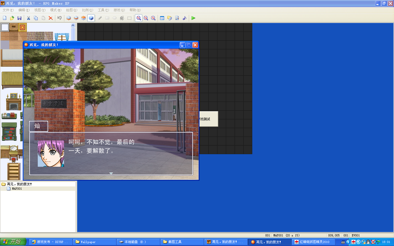Click the red X Delete icon
The height and width of the screenshot is (246, 394).
click(x=51, y=18)
